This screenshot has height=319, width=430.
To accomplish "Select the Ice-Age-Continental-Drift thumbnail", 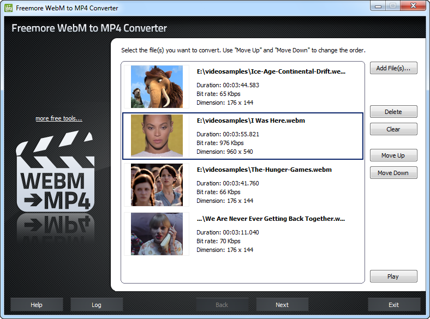I will pos(157,87).
